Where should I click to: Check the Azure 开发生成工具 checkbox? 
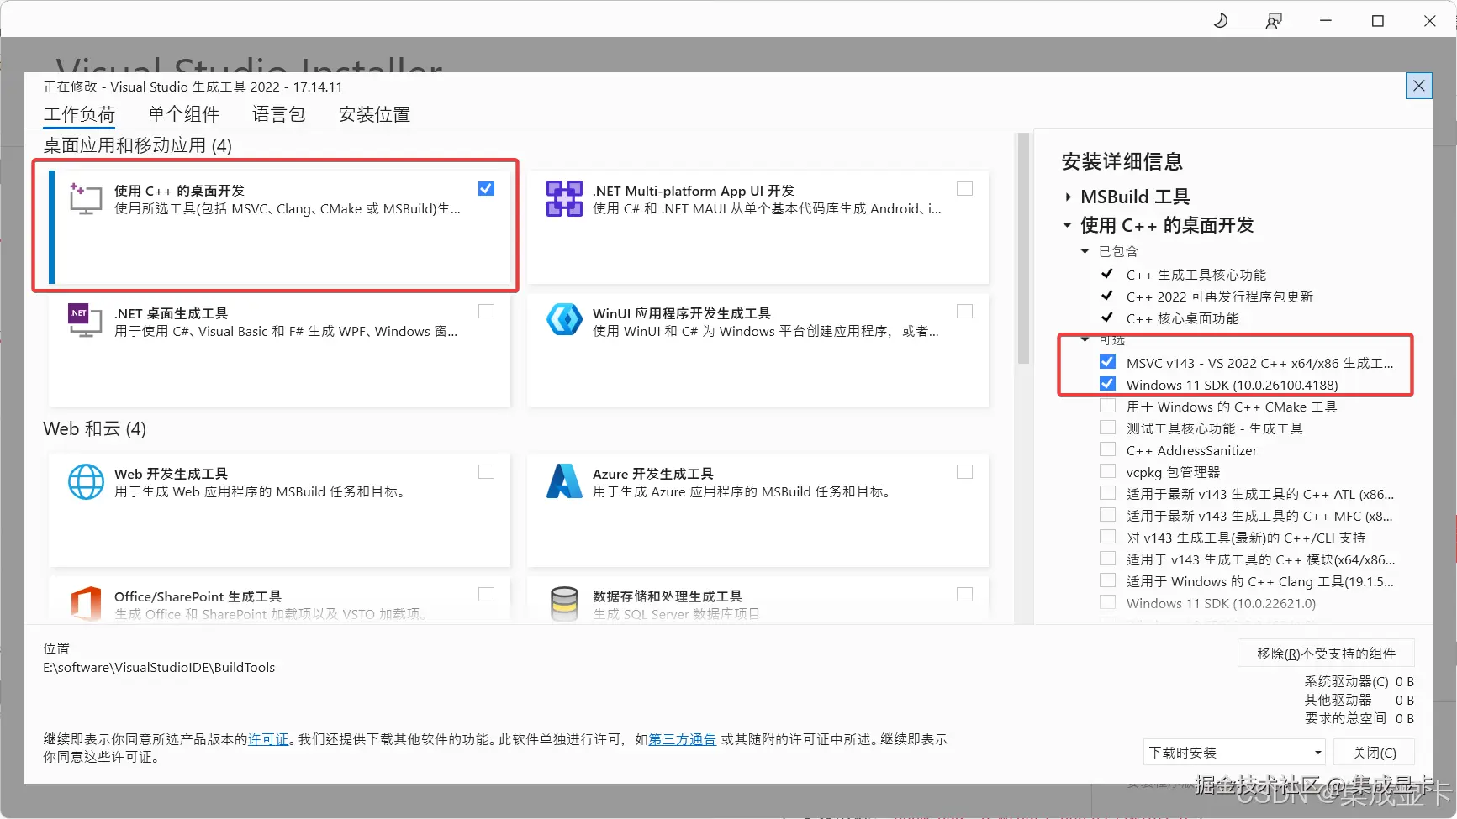coord(964,471)
